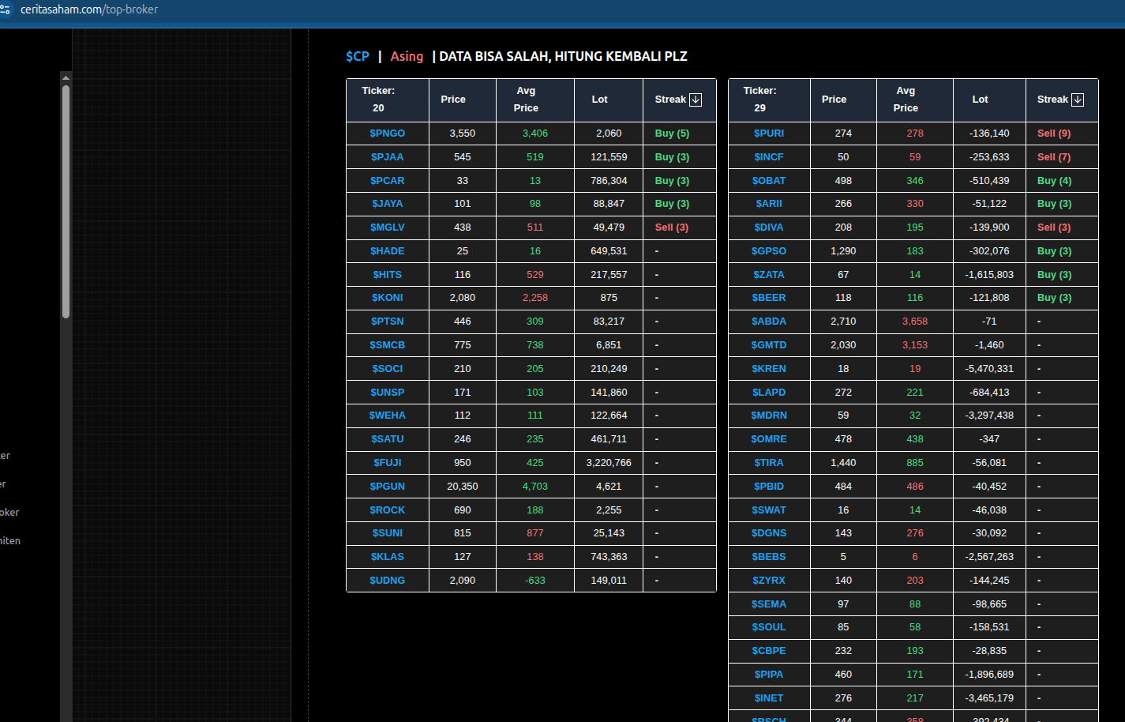This screenshot has width=1125, height=722.
Task: Click the $CP broker code heading
Action: [x=358, y=56]
